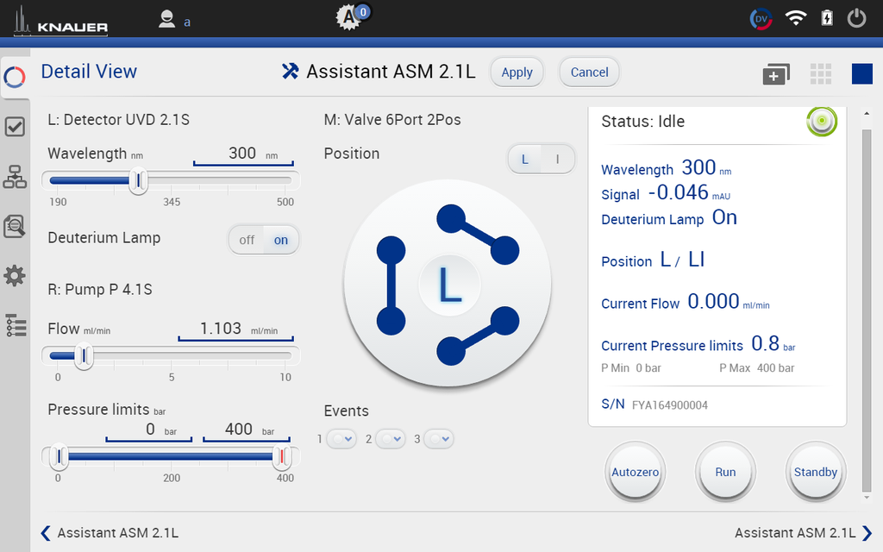Check the WiFi status icon
Screen dimensions: 883x552
tap(795, 18)
